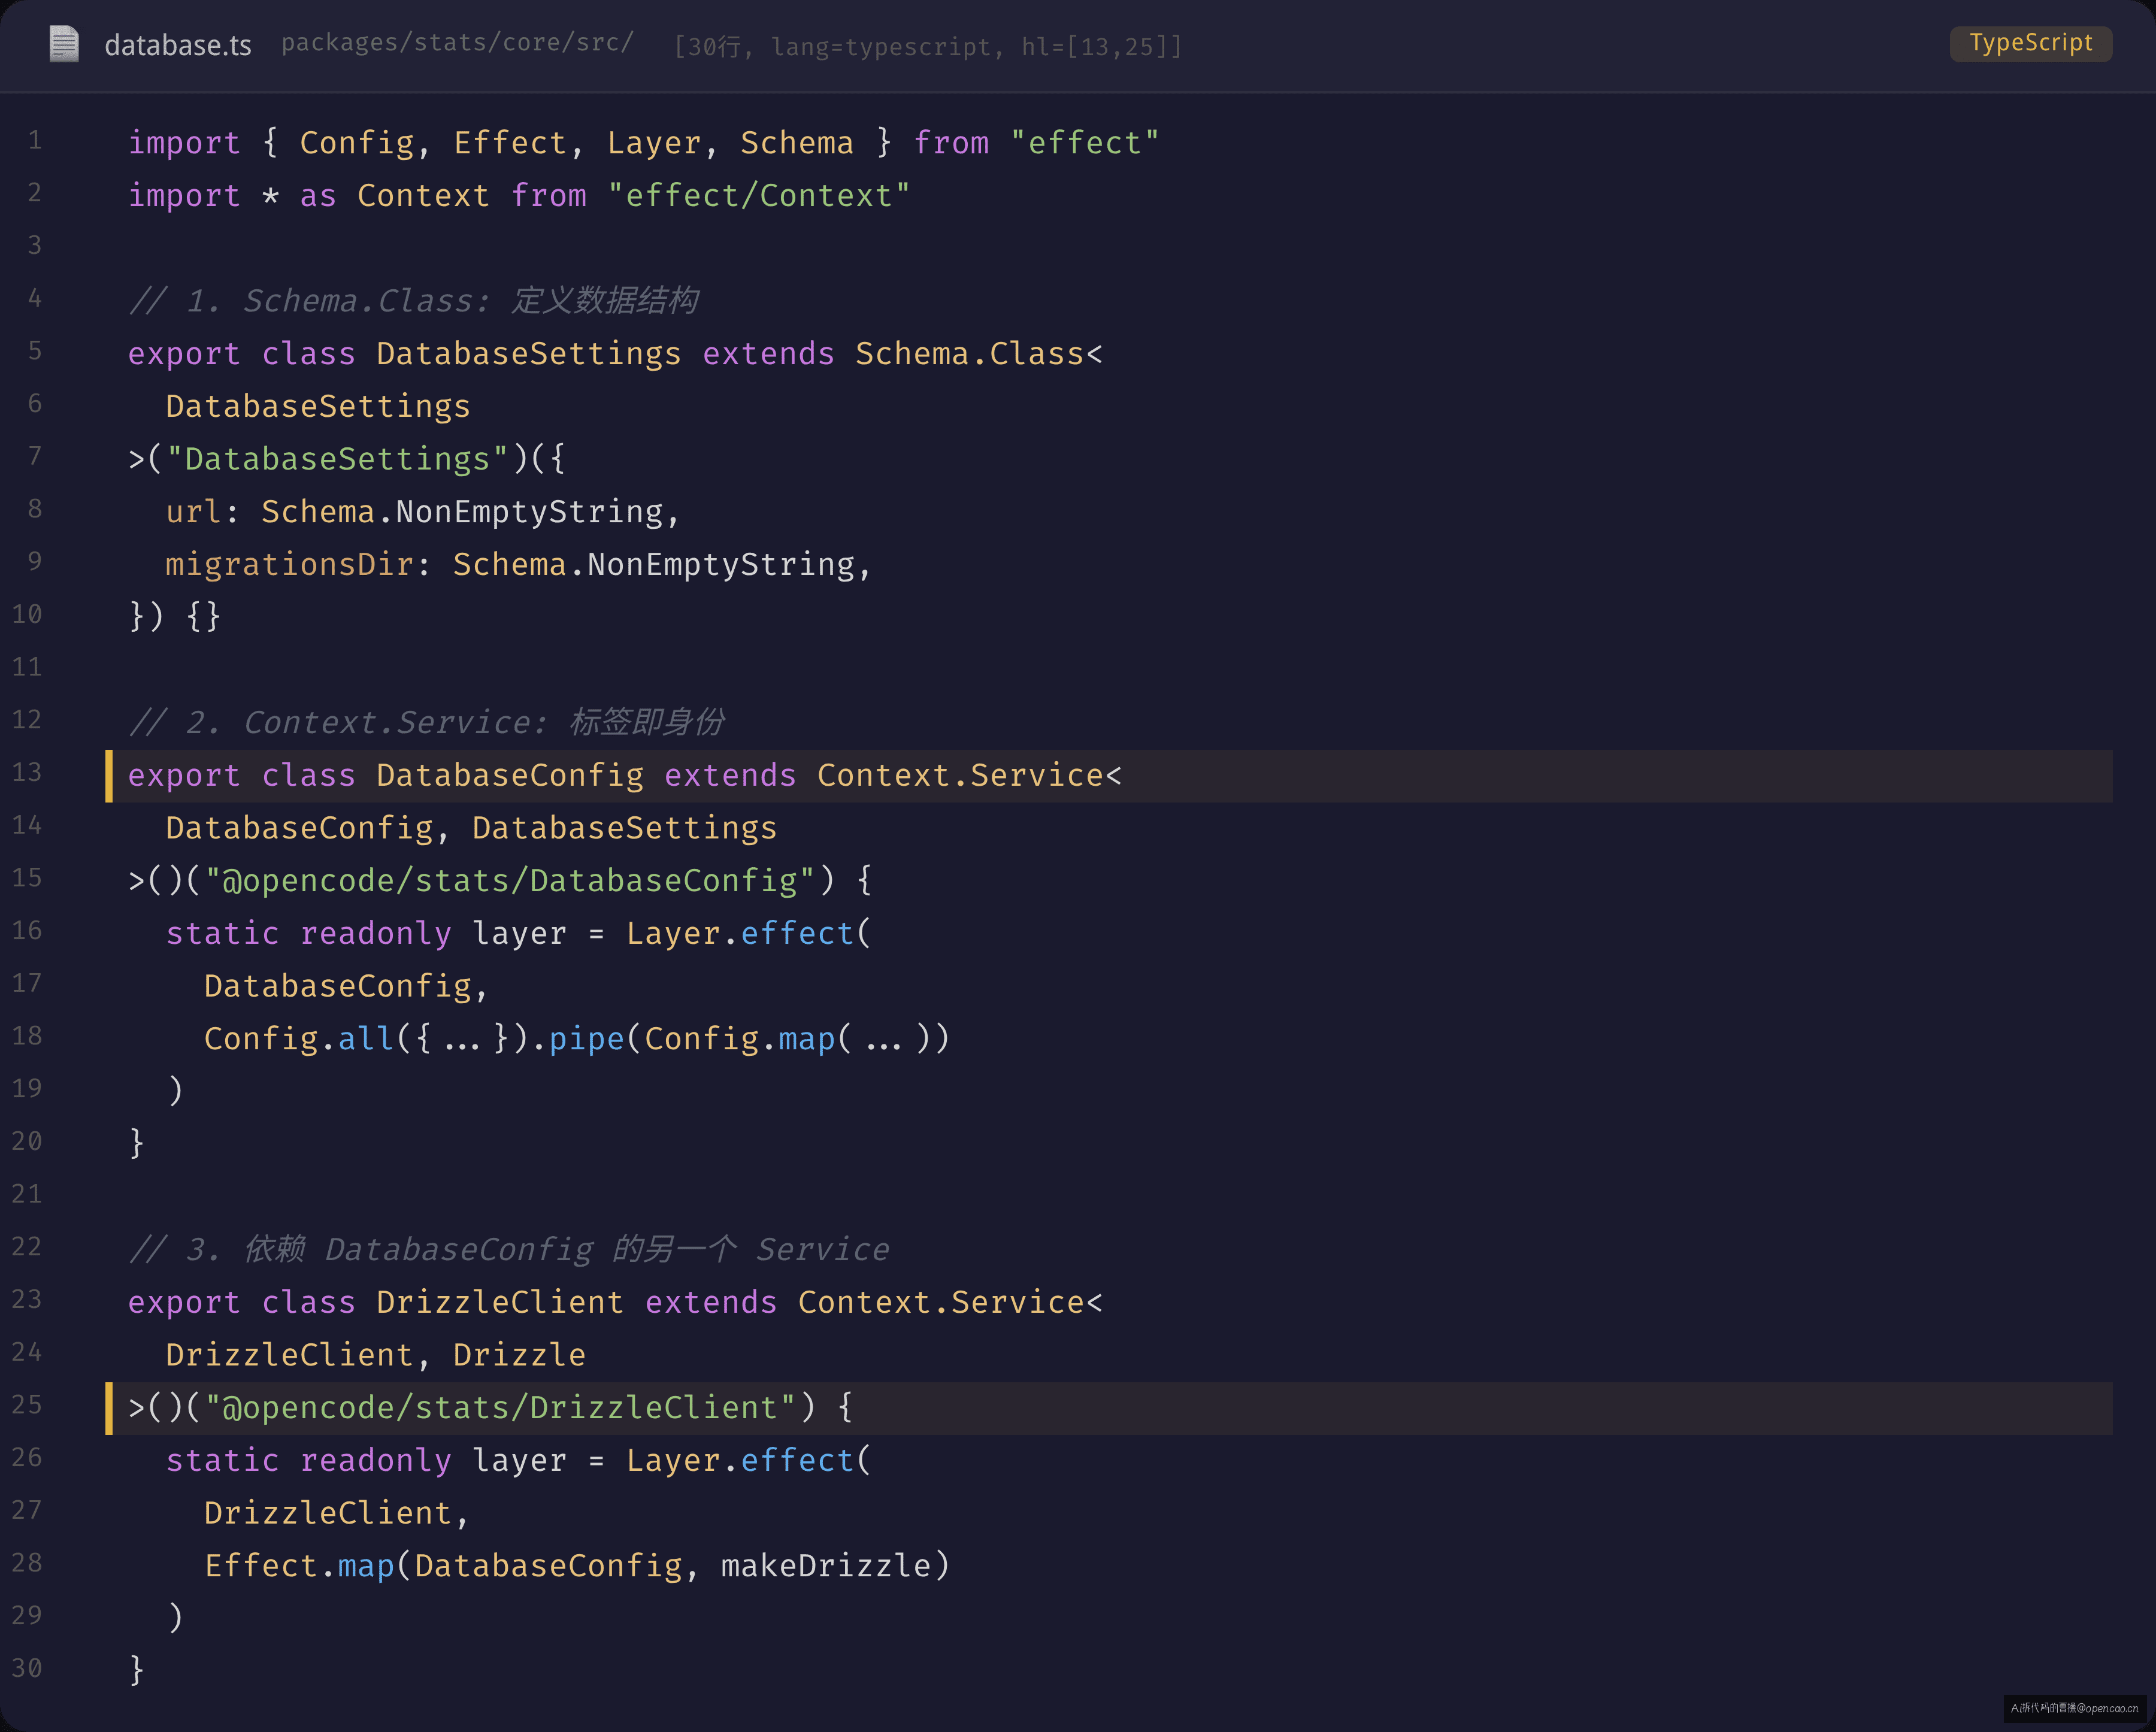Click Config.map on line 18
Image resolution: width=2156 pixels, height=1732 pixels.
[x=740, y=1039]
